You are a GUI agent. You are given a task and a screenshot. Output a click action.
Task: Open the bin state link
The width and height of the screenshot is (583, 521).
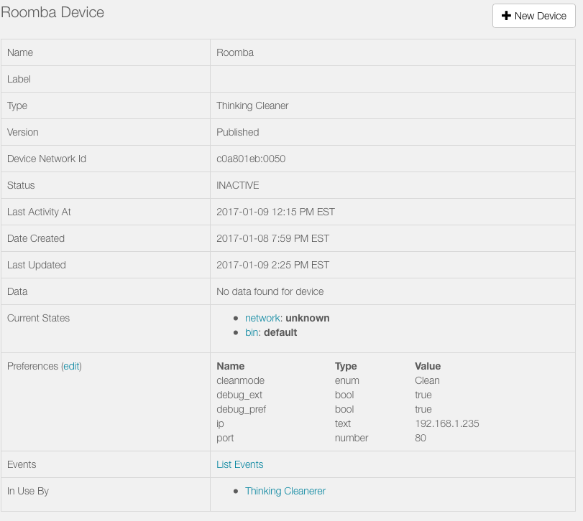[x=252, y=332]
